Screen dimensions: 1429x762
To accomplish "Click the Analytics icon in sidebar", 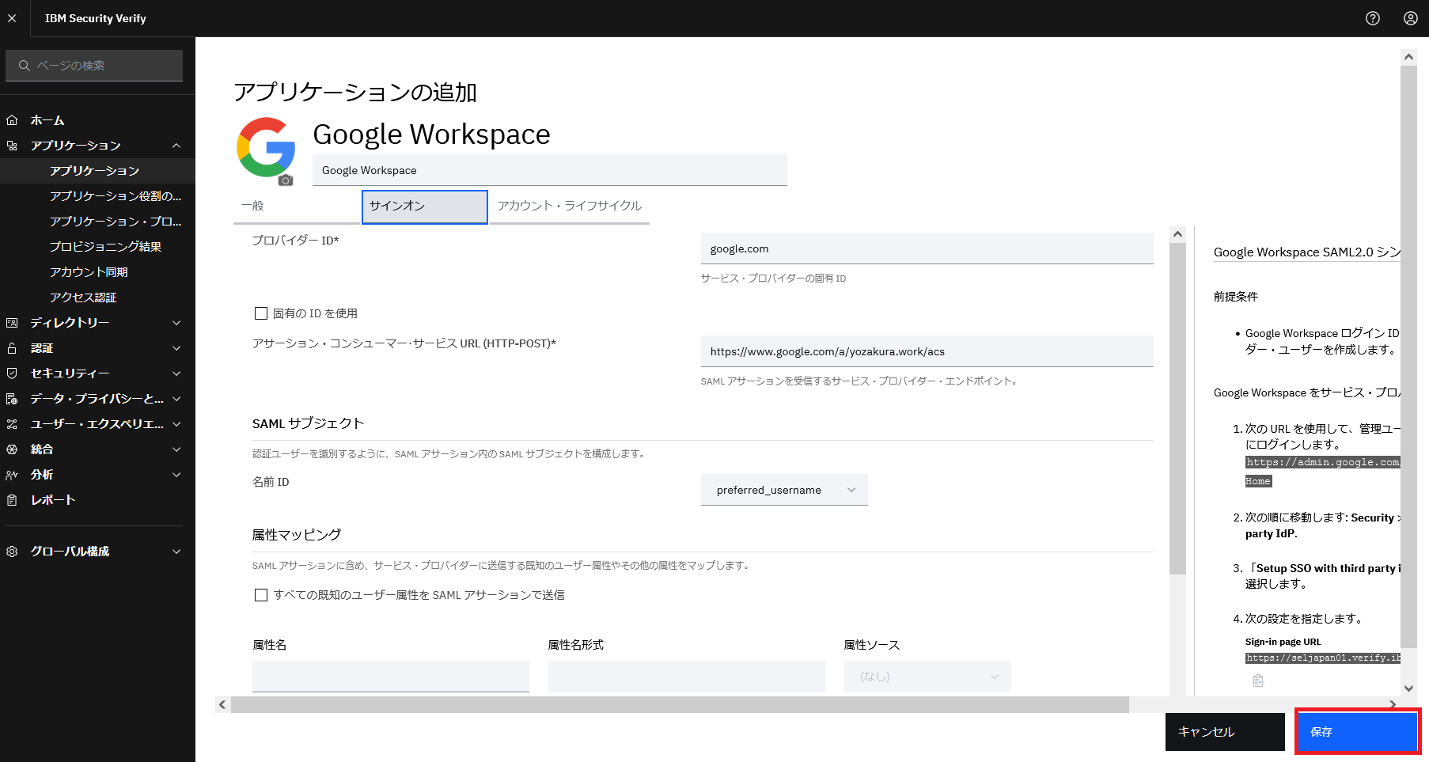I will [12, 475].
